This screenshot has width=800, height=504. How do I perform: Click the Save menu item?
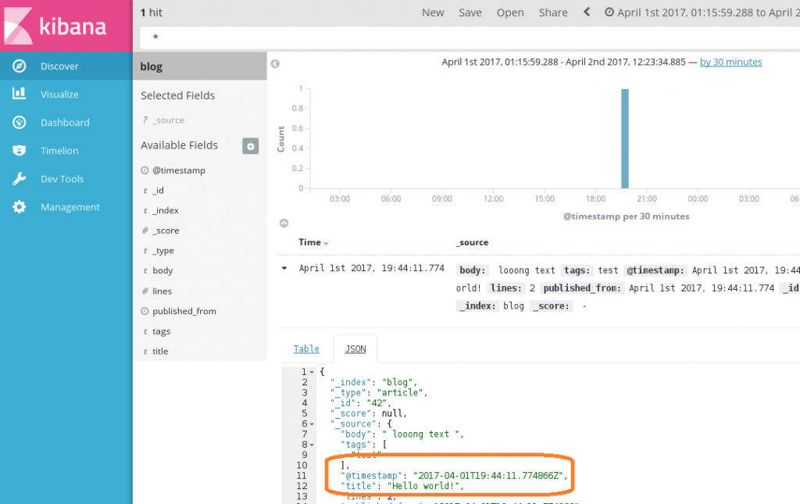pyautogui.click(x=470, y=13)
